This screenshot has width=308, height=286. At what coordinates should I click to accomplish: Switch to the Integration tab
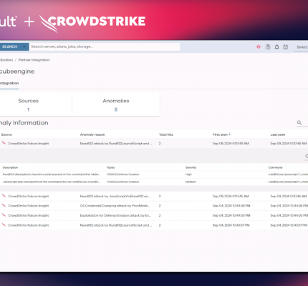click(9, 83)
